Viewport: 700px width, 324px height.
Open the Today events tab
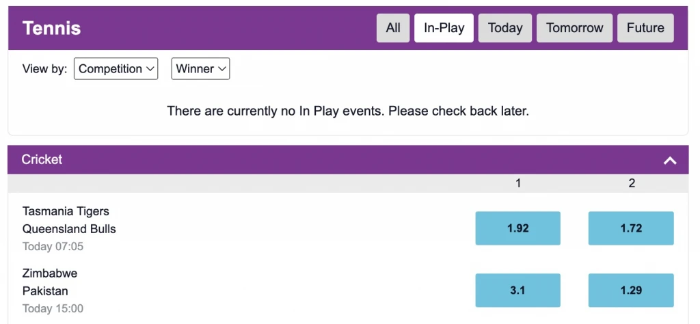[x=505, y=28]
